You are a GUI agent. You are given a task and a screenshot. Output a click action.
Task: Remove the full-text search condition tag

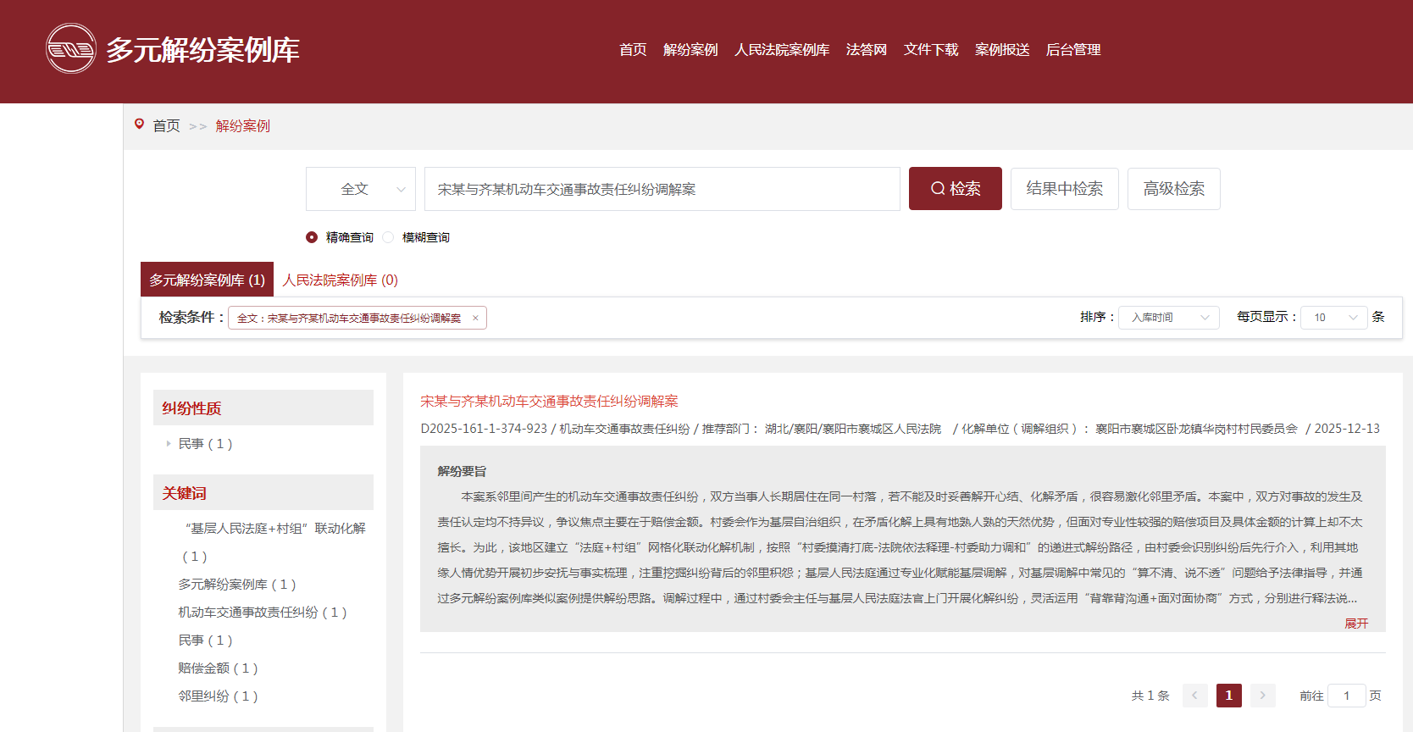click(x=475, y=319)
